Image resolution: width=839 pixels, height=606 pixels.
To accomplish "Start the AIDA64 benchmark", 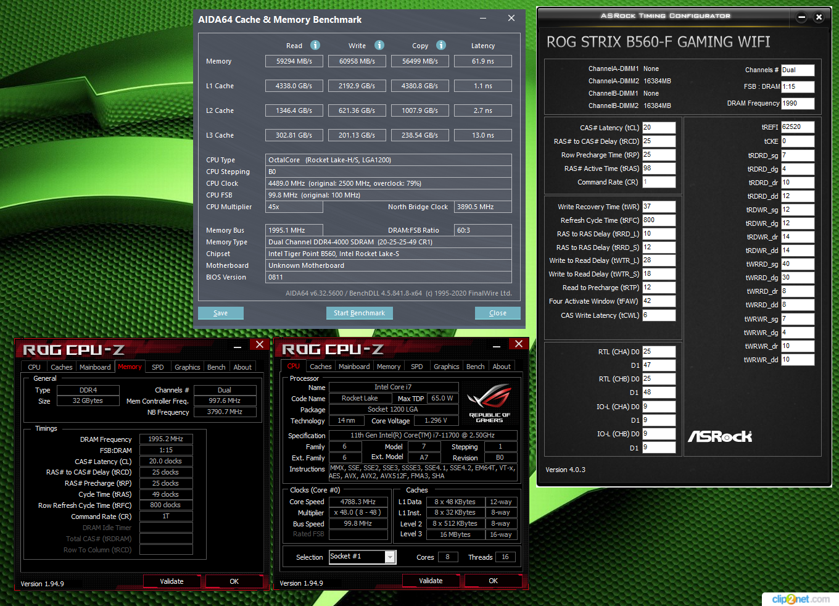I will click(360, 313).
